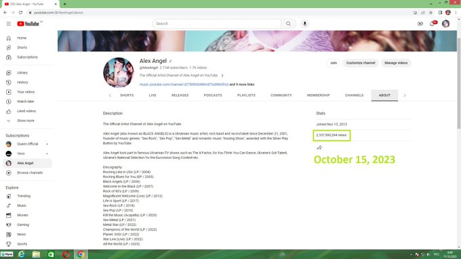Viewport: 461px width, 259px height.
Task: Switch to the Releases tab
Action: click(x=180, y=95)
